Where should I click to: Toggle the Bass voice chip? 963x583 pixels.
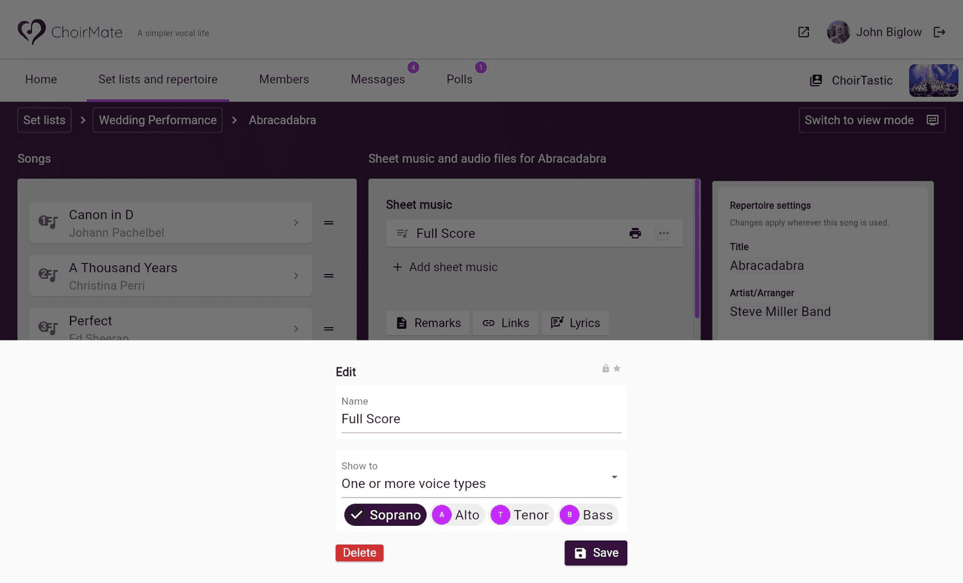588,514
